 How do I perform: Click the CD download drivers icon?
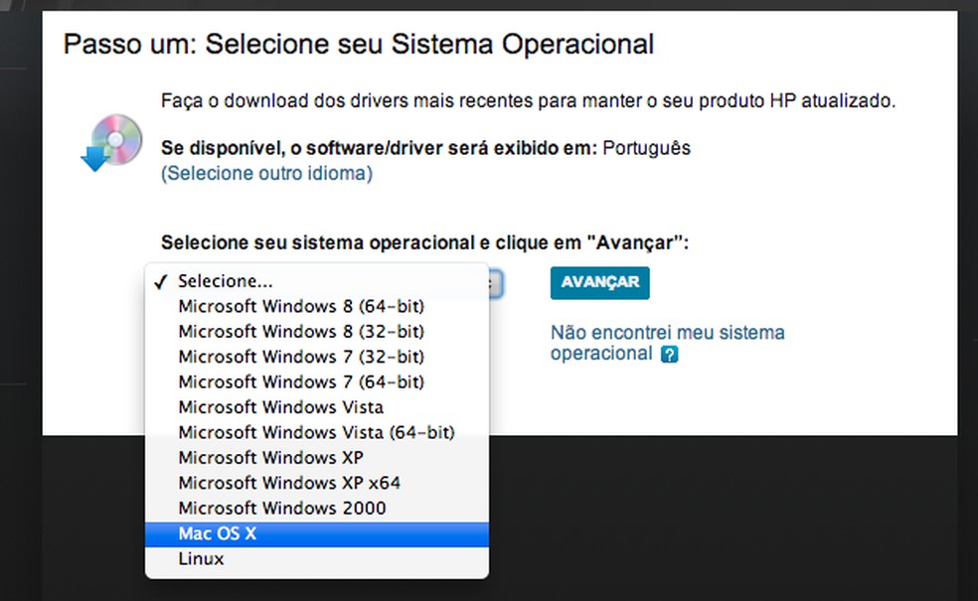[110, 143]
